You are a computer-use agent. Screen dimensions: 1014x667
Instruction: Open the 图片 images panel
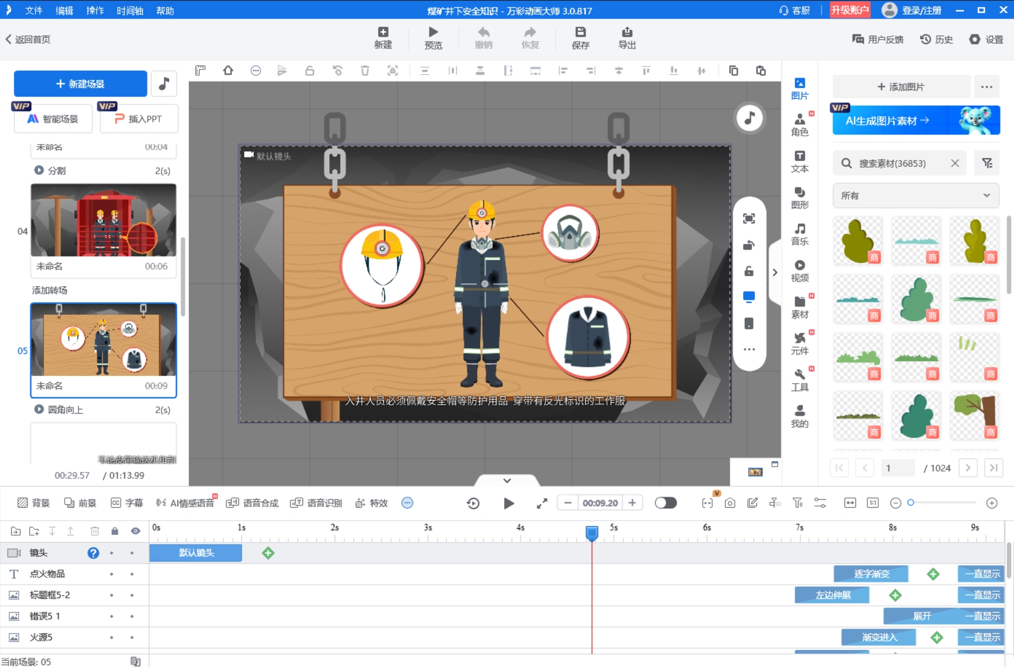(x=800, y=89)
